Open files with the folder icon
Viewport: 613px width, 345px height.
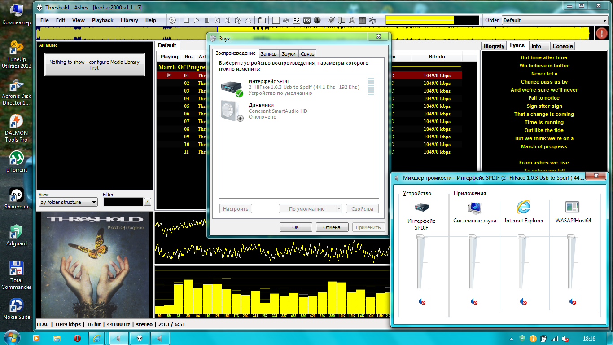click(x=262, y=20)
